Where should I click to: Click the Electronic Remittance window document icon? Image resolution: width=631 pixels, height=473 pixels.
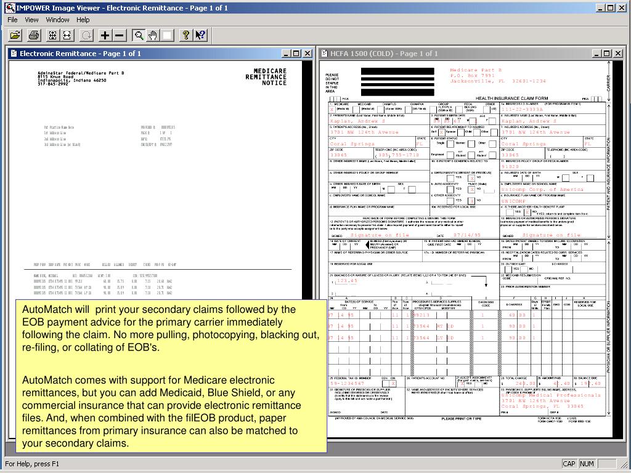14,54
